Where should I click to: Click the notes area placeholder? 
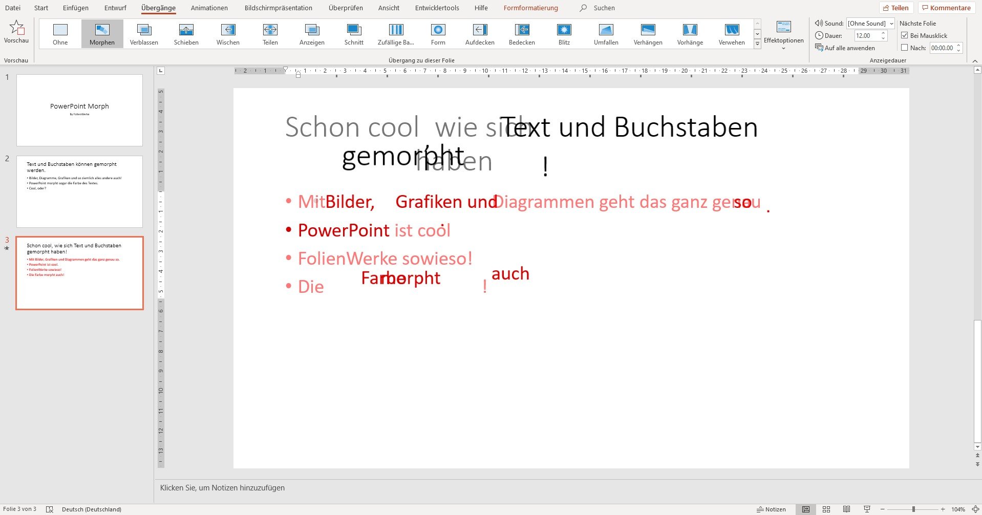click(222, 488)
